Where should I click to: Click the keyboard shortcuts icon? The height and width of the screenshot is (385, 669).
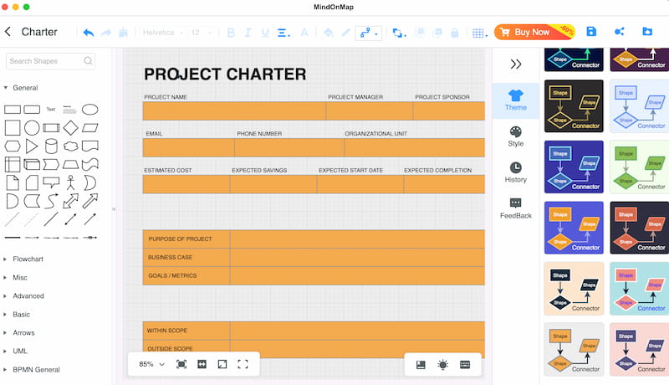pos(465,365)
